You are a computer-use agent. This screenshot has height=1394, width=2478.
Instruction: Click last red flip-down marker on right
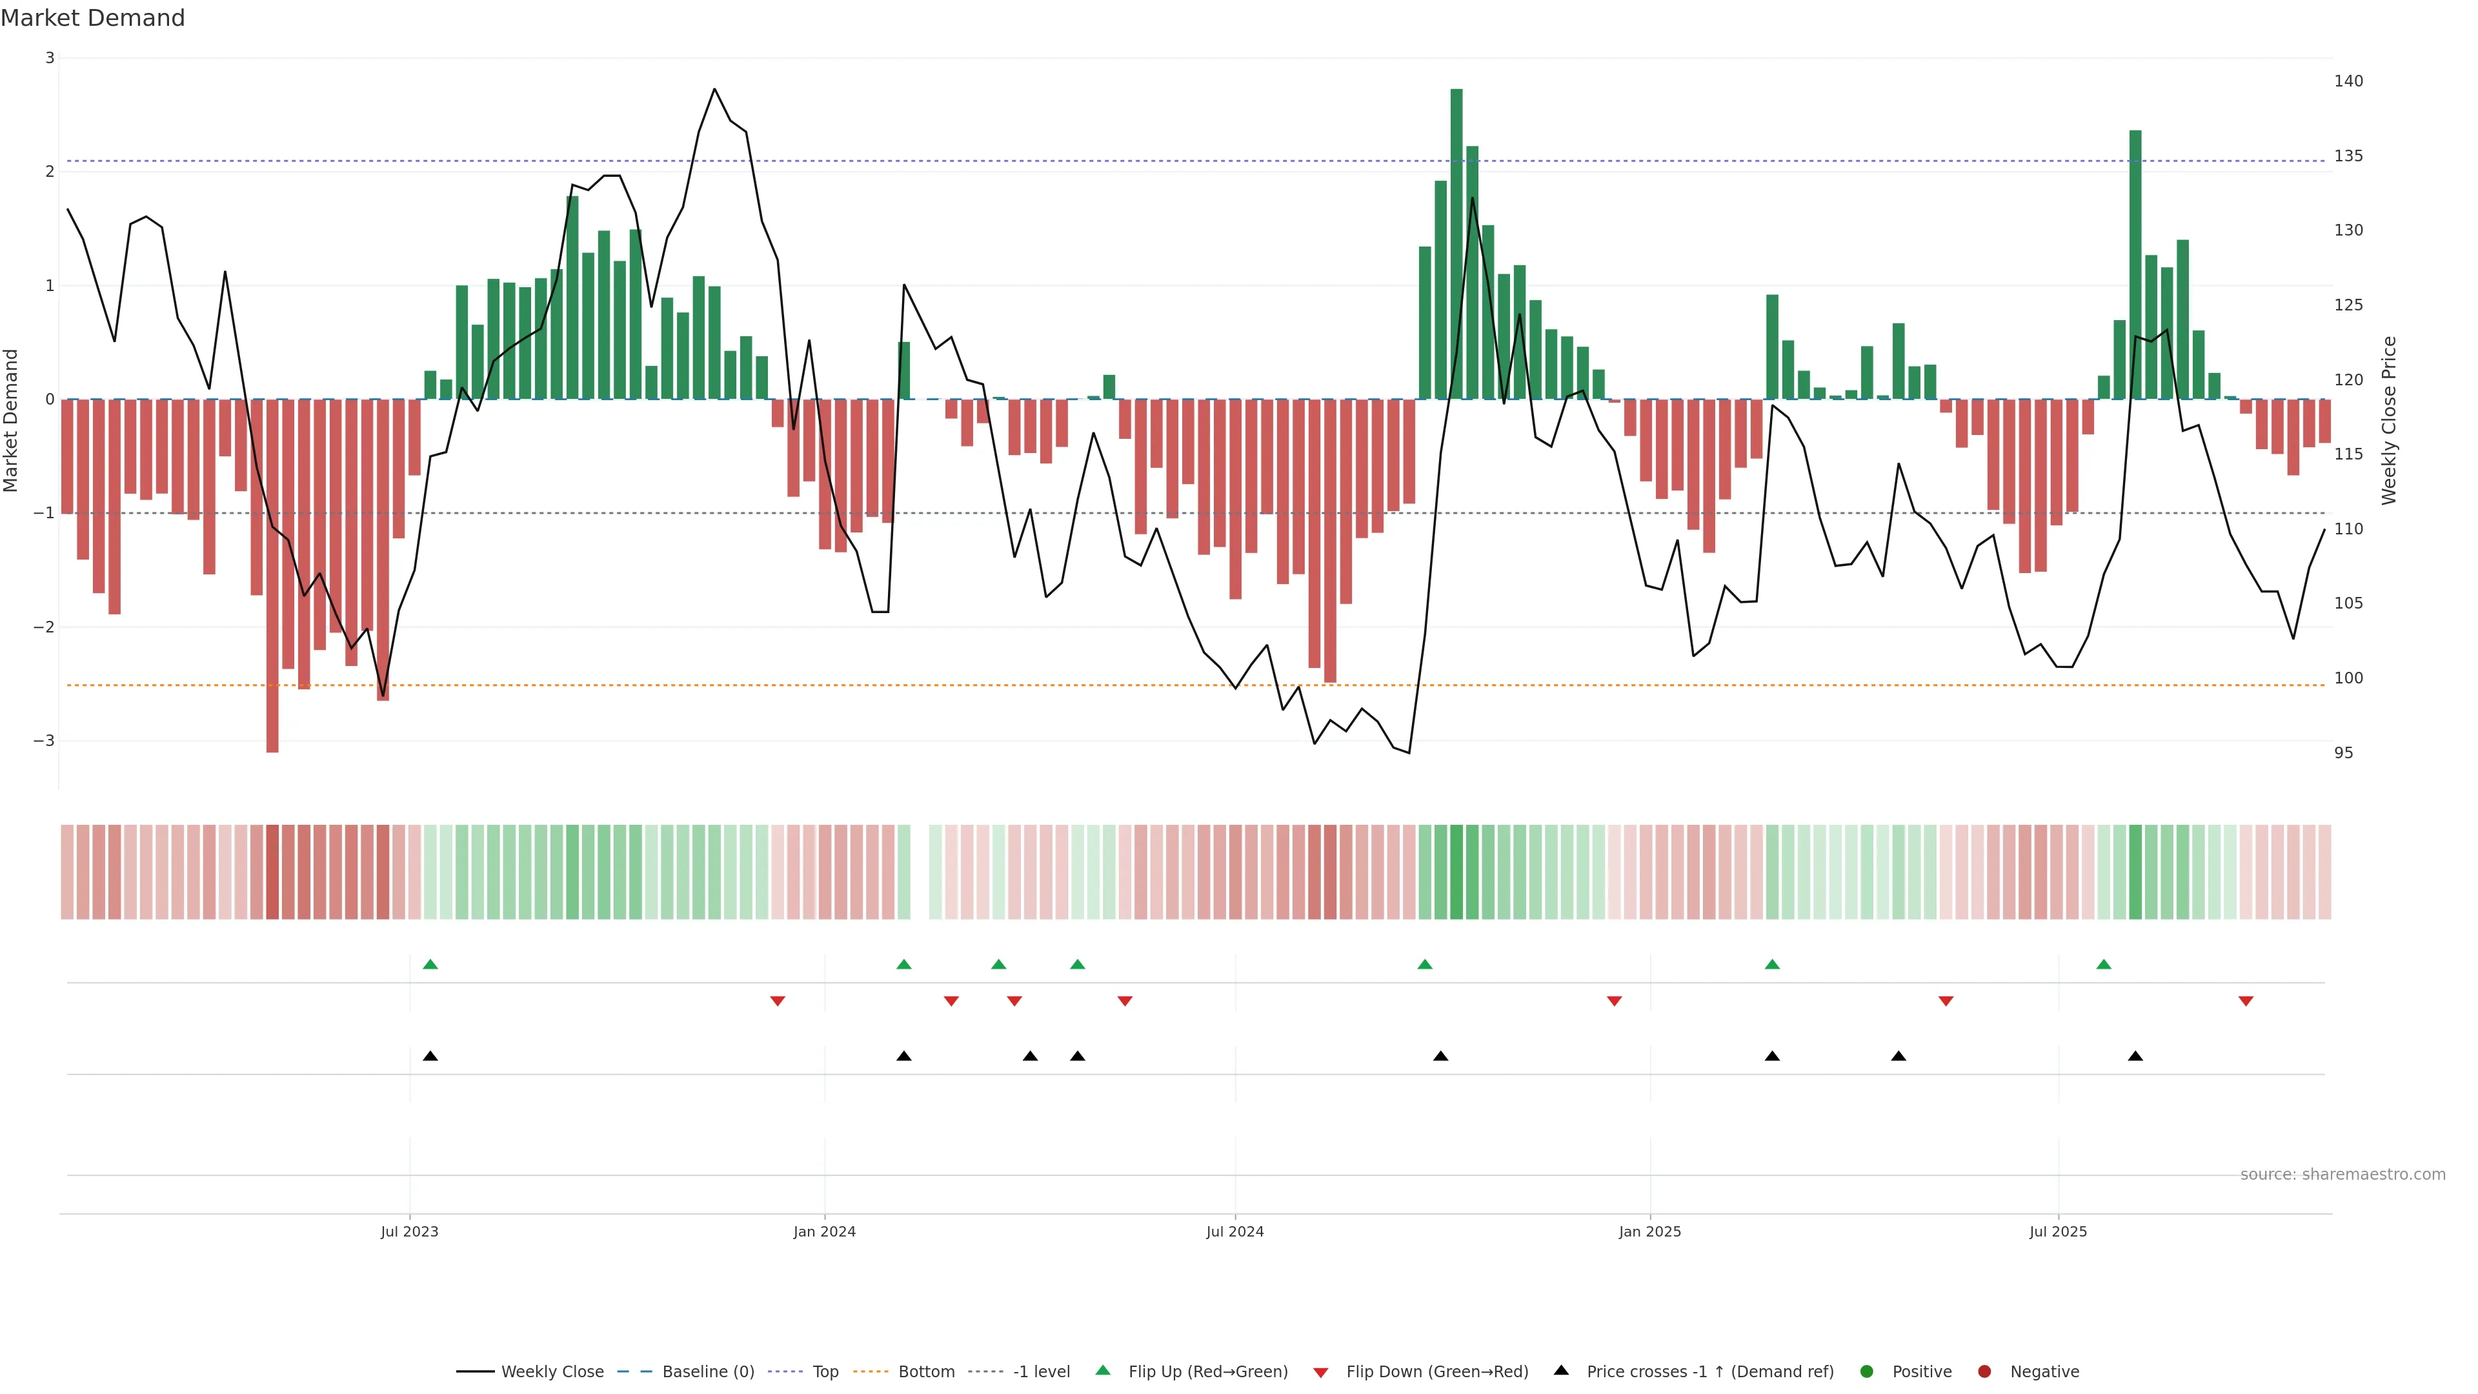tap(2245, 1002)
